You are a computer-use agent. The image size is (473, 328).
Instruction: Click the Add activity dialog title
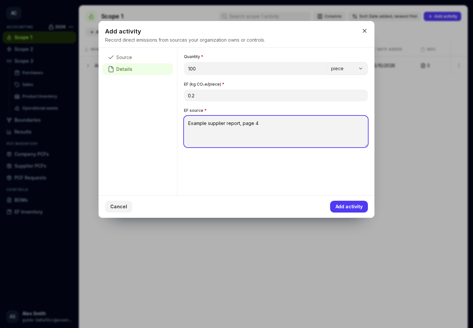pyautogui.click(x=123, y=31)
